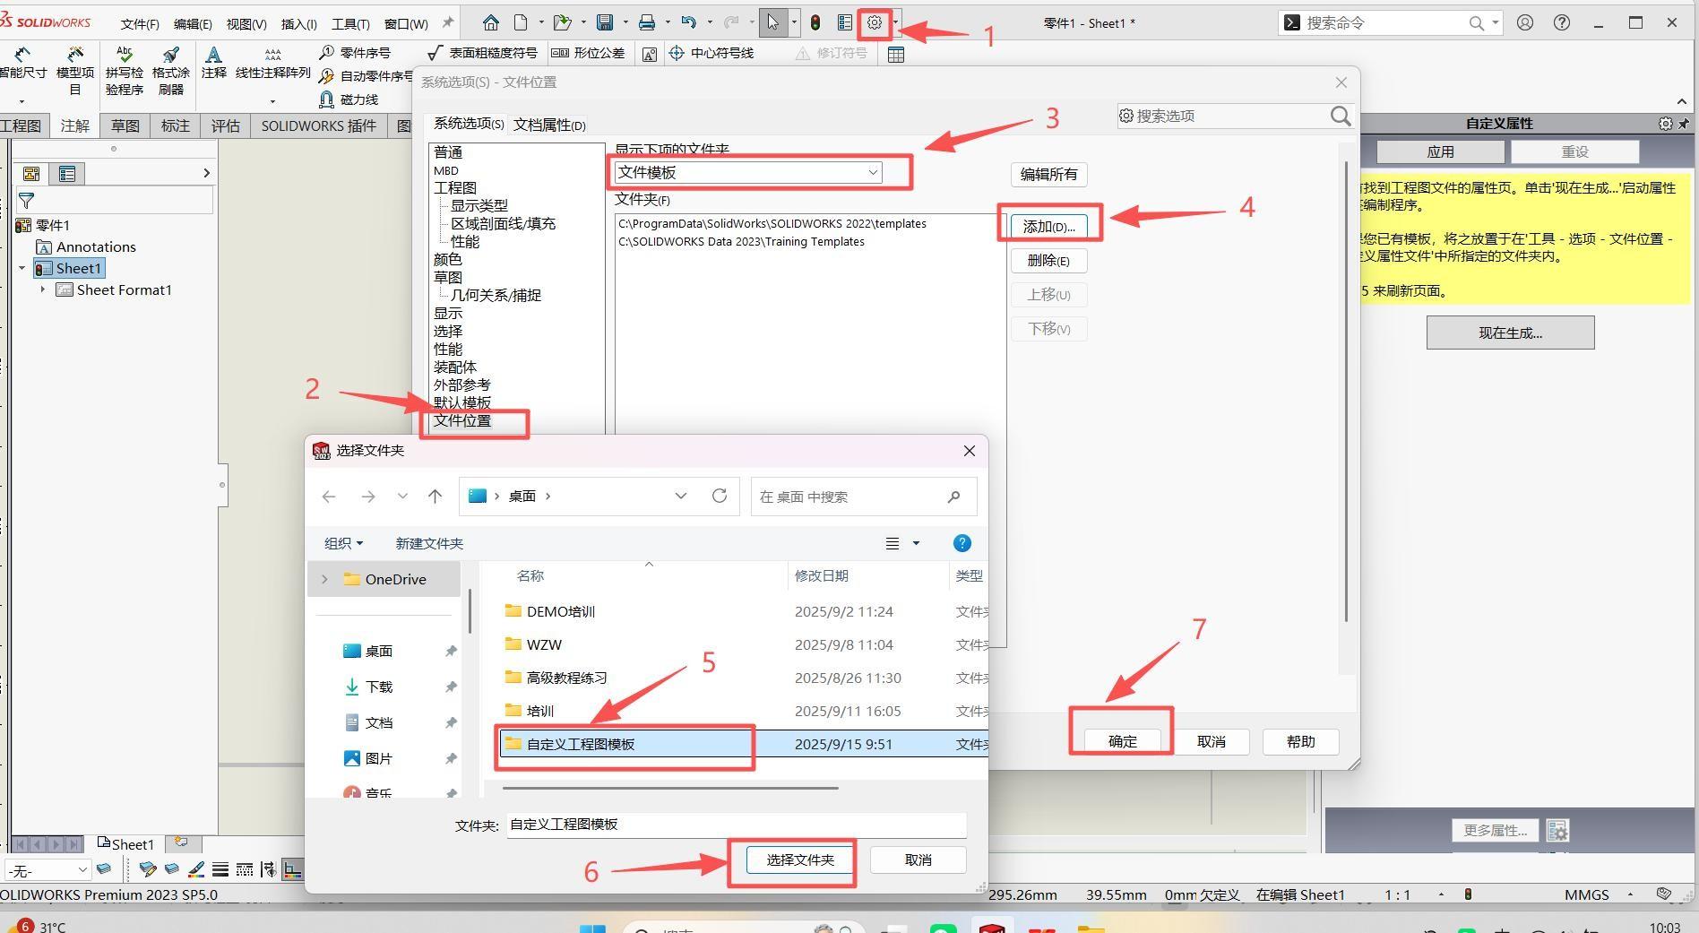Select the Format Painter tool (格式涂刷器)
Screen dimensions: 1699x933
point(171,71)
